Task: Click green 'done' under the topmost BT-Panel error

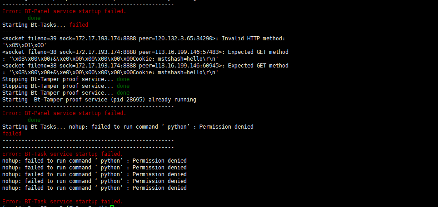Action: click(x=34, y=18)
